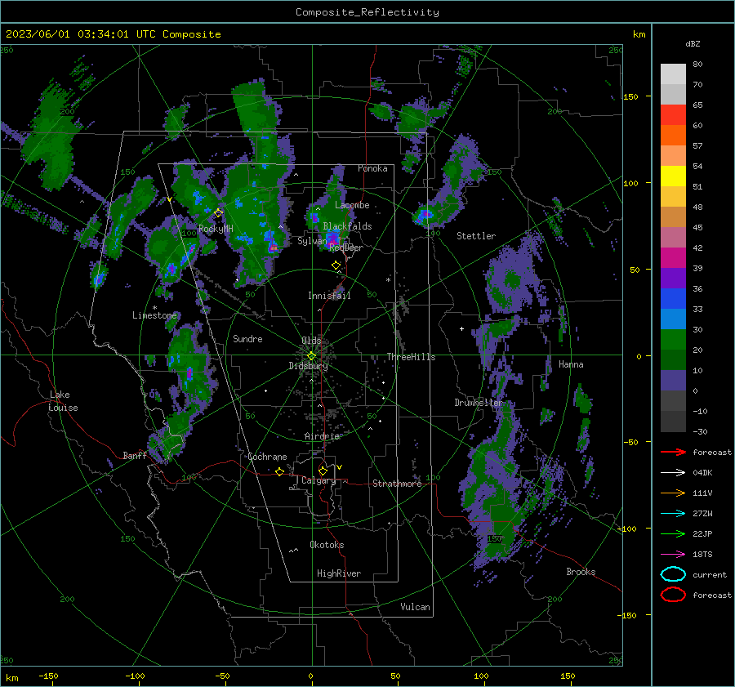Click the yellow diamond marker near Cochrane
The height and width of the screenshot is (687, 735).
280,471
